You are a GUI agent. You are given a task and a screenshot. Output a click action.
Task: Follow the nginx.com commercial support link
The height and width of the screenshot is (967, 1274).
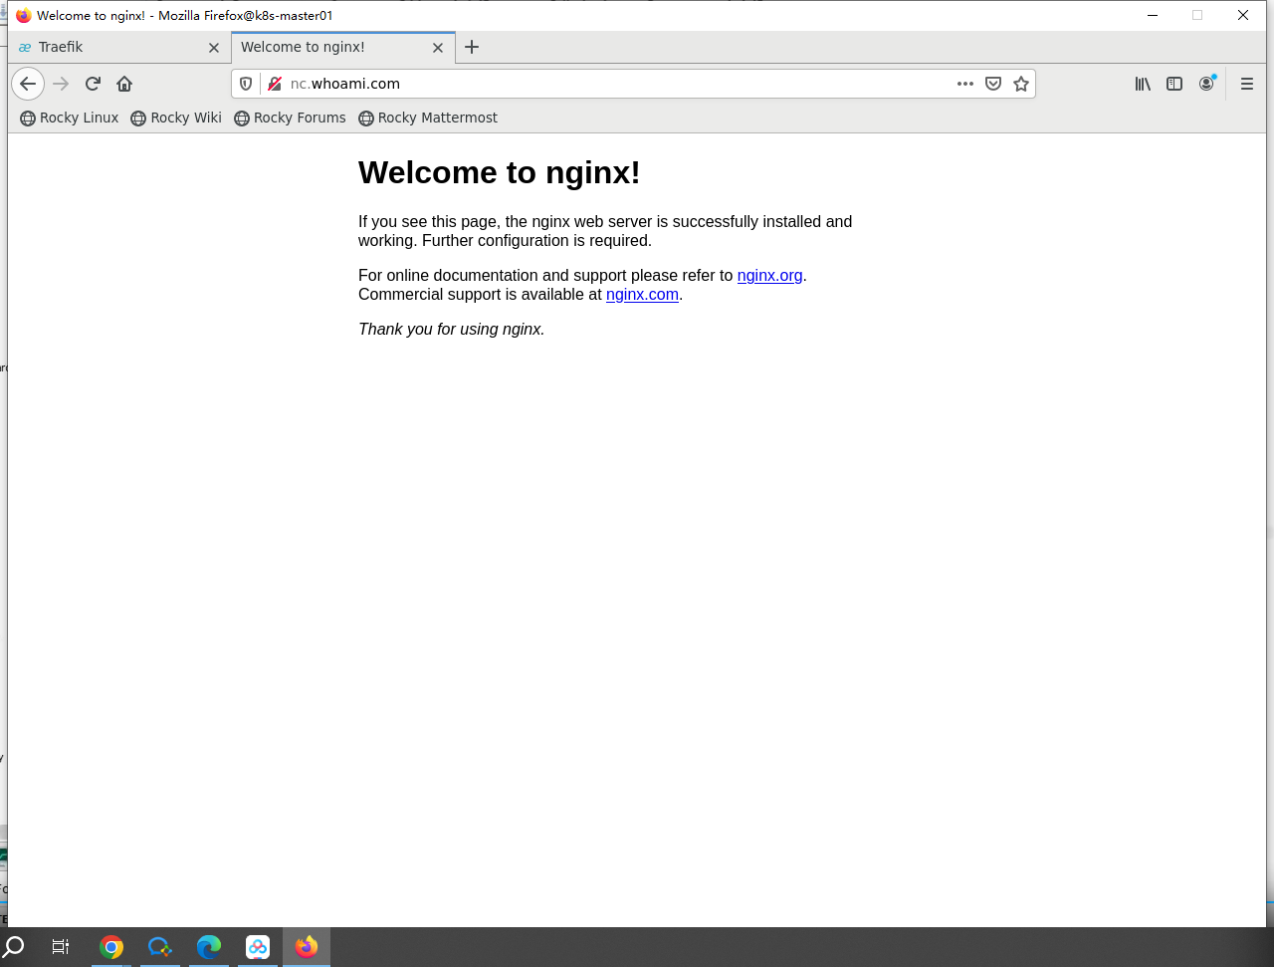pos(642,295)
